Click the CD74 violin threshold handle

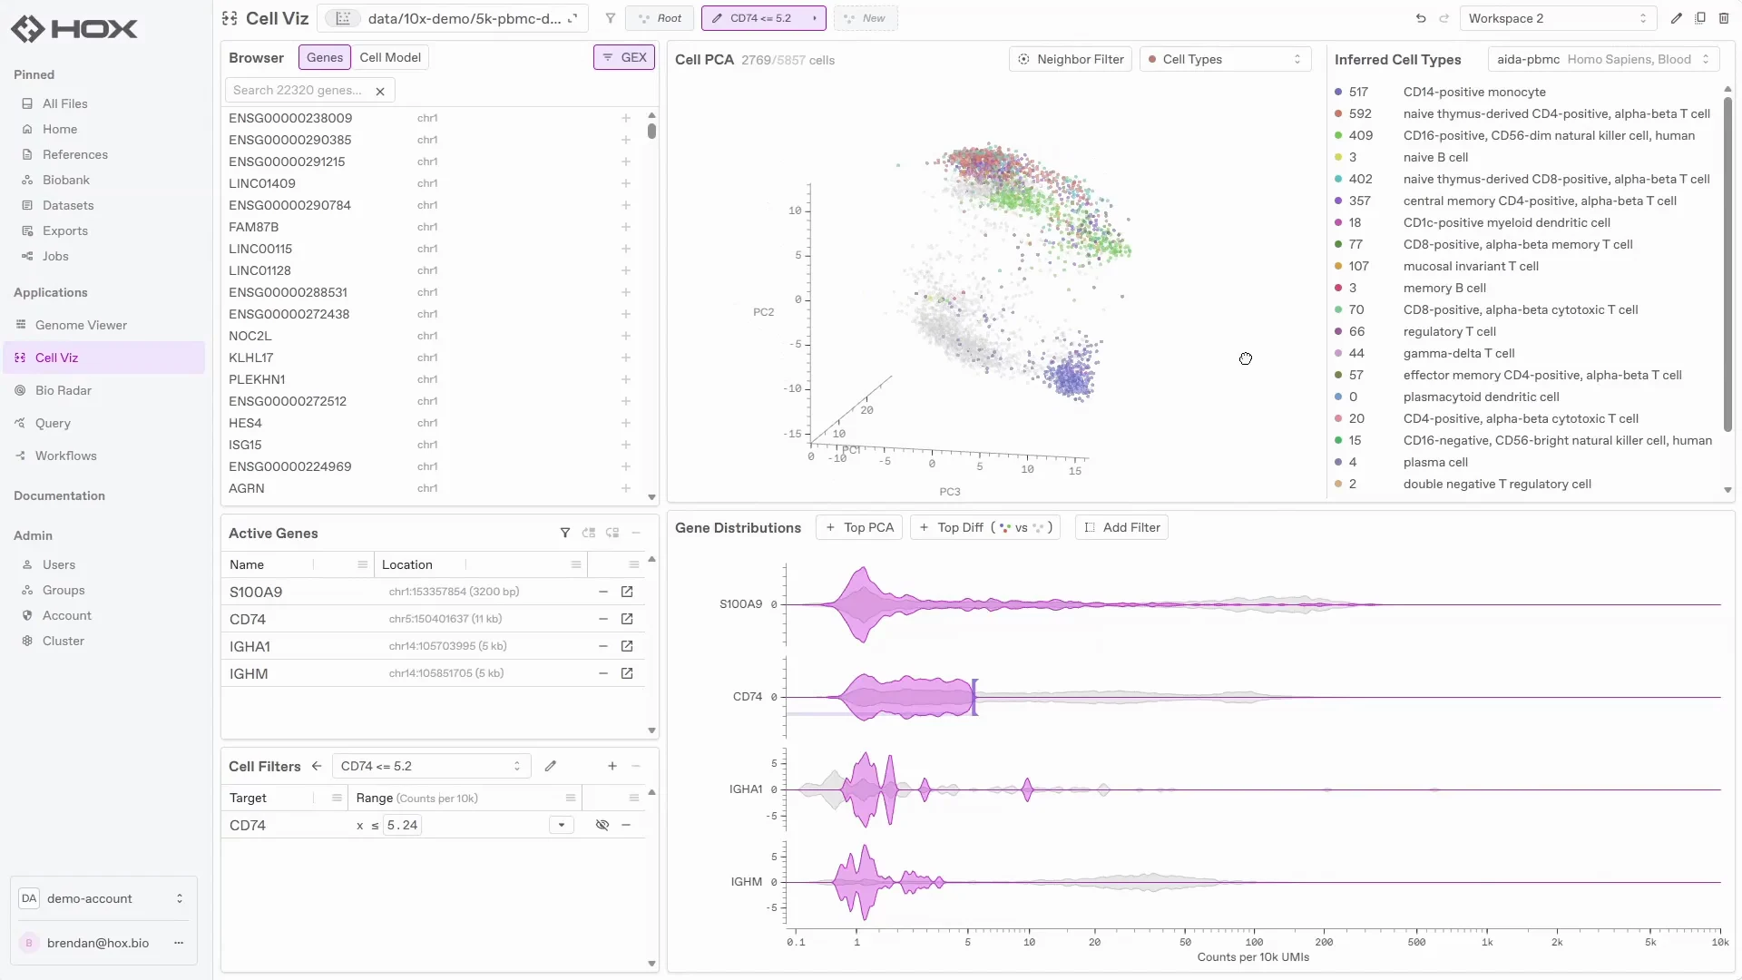pos(974,697)
